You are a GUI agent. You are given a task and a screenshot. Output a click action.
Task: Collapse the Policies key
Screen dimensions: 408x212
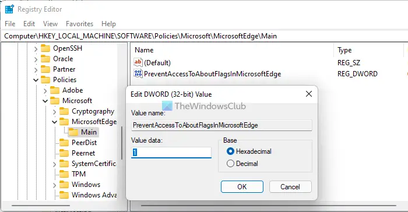pos(36,80)
